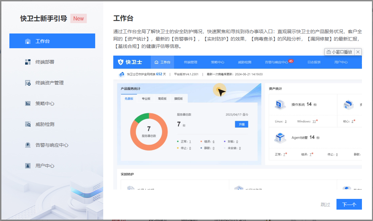Click the 终端资产管理 icon
This screenshot has width=373, height=221.
click(28, 83)
